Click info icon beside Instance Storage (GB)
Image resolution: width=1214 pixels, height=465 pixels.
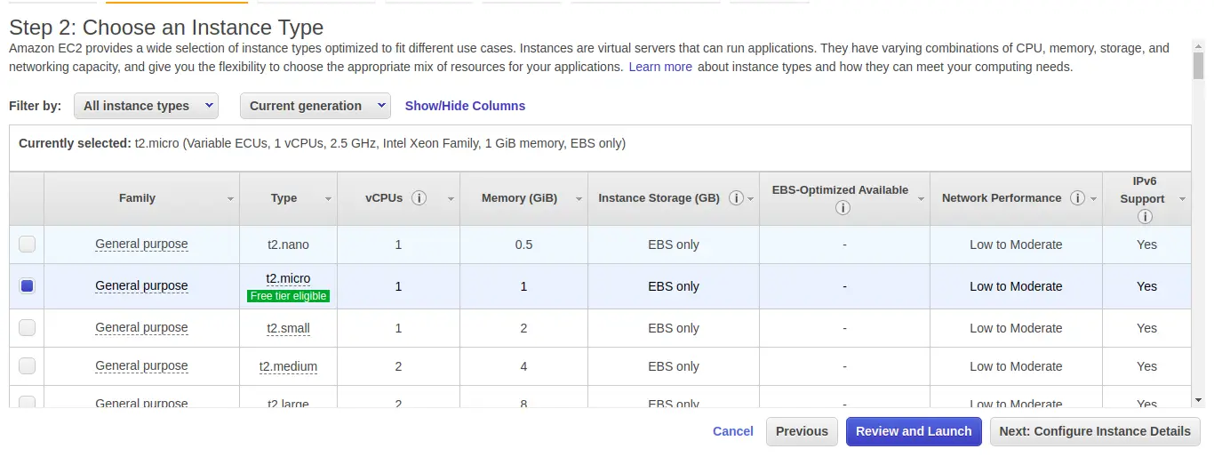pos(736,198)
